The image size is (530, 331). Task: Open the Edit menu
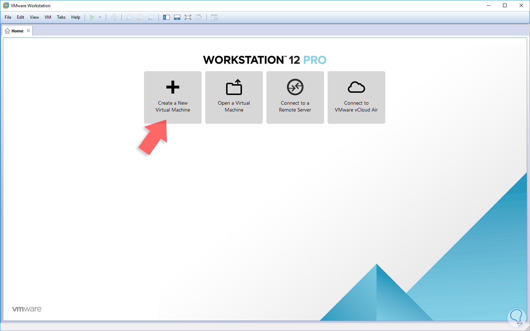click(21, 17)
